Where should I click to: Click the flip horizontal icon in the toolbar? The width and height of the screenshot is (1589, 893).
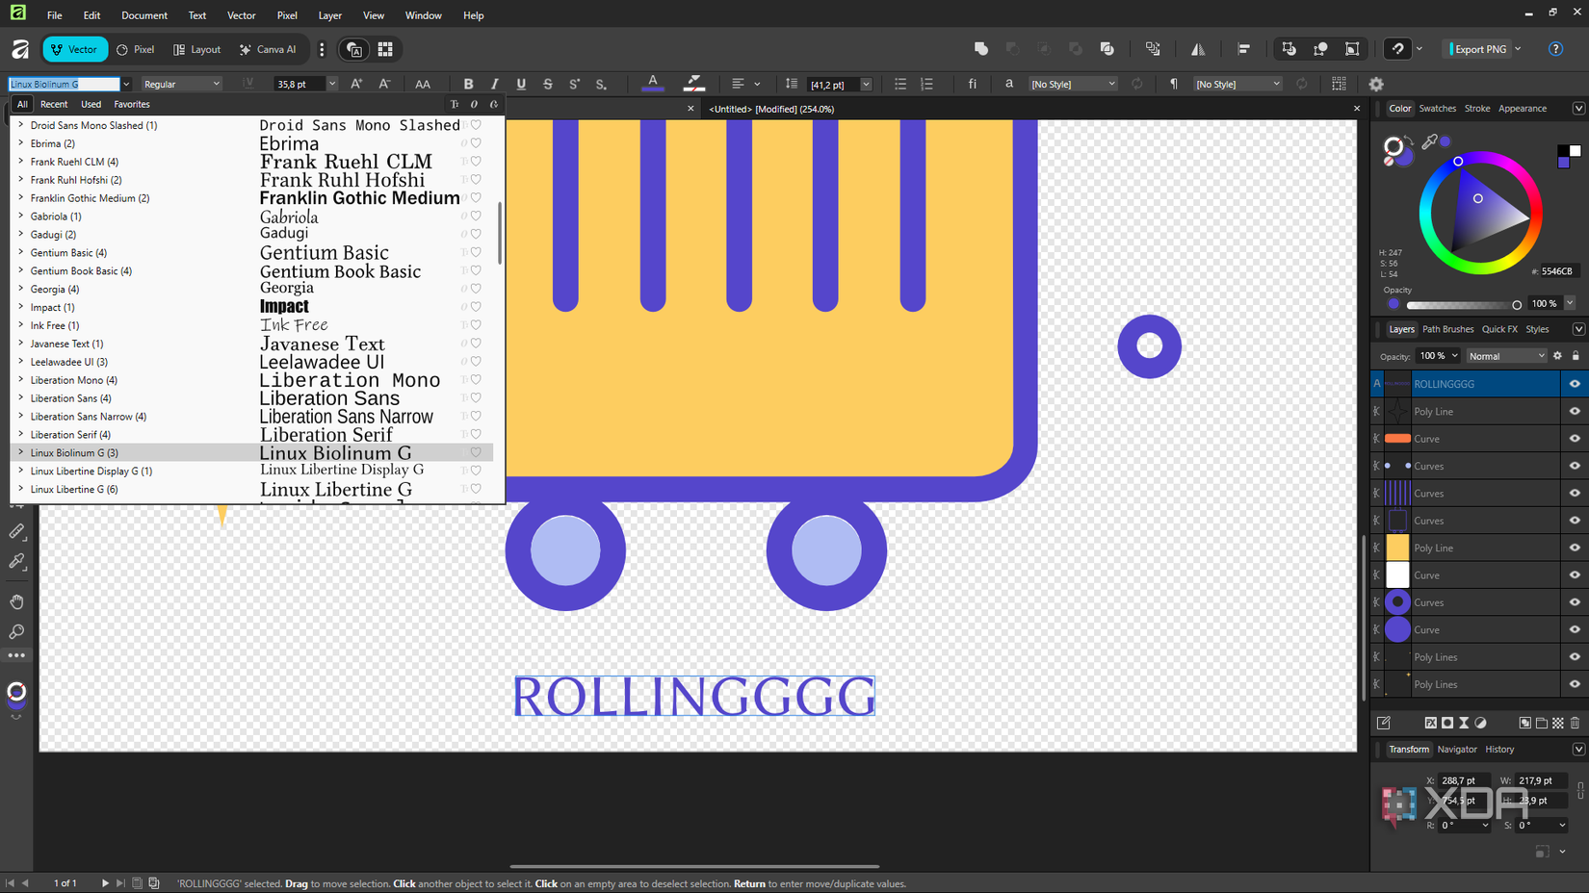click(1199, 49)
